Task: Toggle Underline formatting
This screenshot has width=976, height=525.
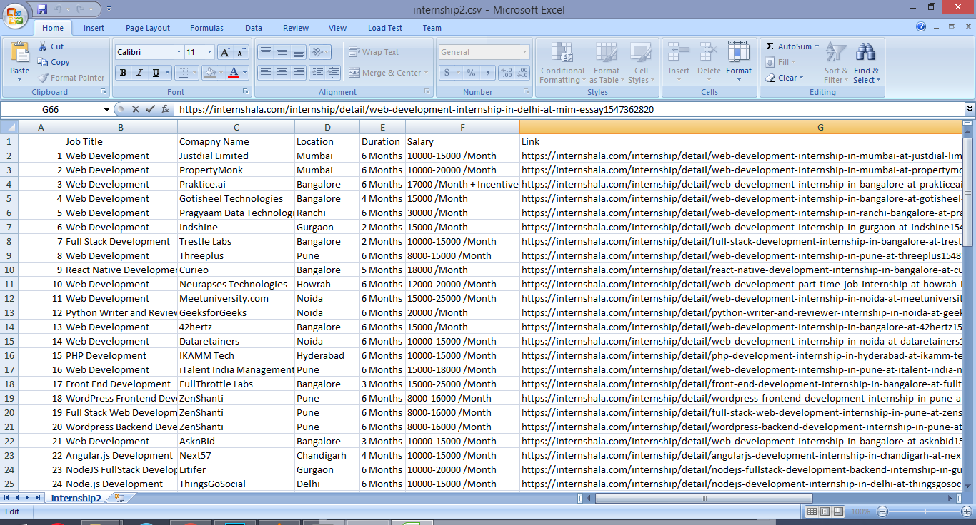Action: 154,73
